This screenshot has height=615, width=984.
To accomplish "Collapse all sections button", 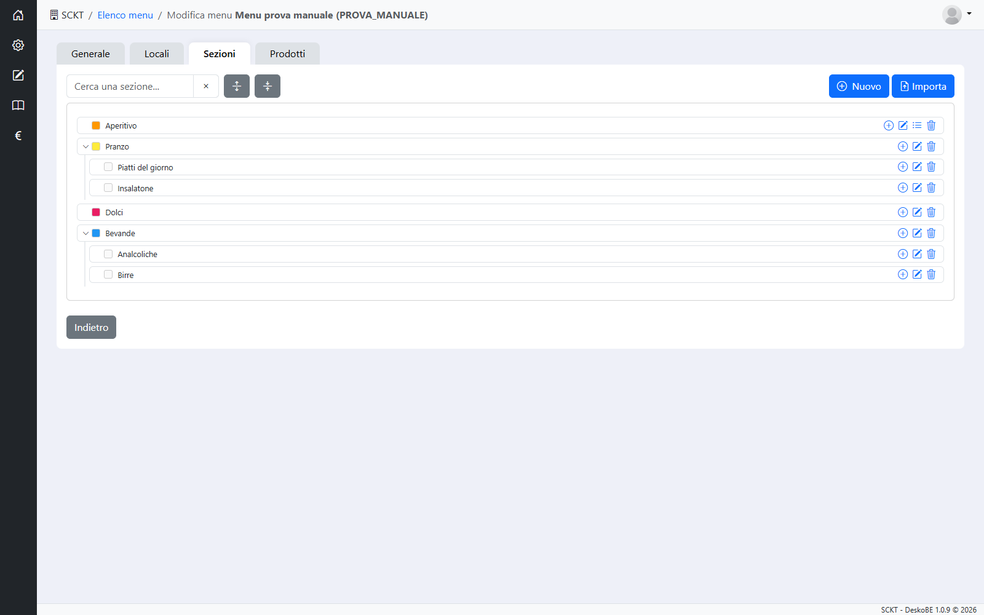I will (268, 86).
